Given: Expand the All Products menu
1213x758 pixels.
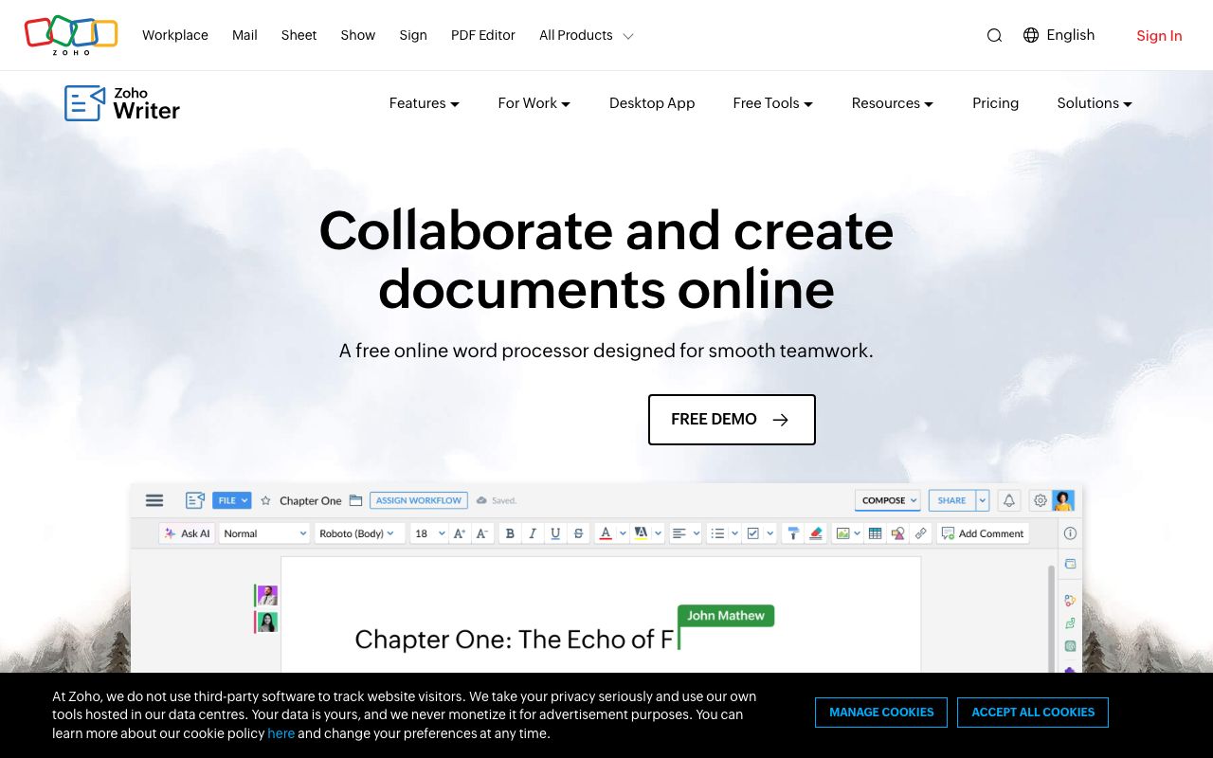Looking at the screenshot, I should (x=587, y=35).
